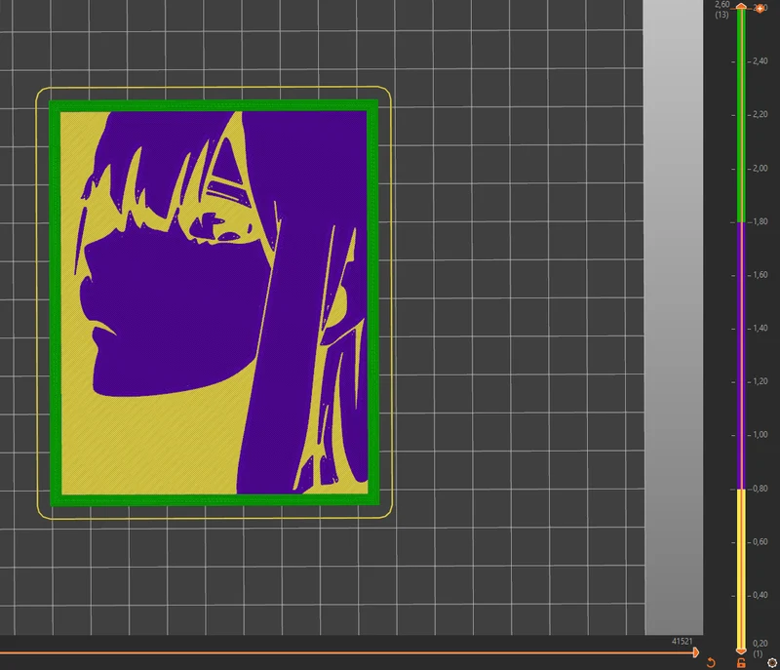Click the orange reset arrow icon
The height and width of the screenshot is (670, 780).
click(711, 662)
